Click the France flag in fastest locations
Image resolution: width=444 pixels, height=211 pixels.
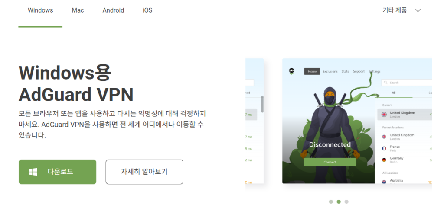click(x=384, y=148)
